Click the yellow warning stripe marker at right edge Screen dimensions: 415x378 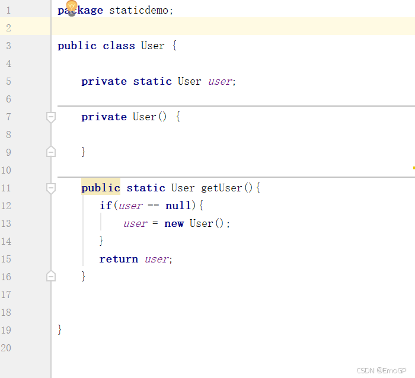414,168
